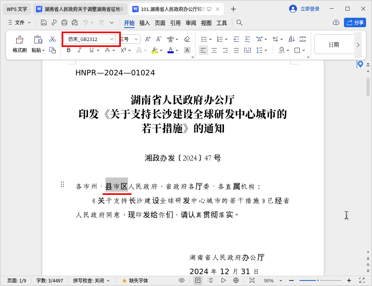
Task: Open the 审阅 ribbon tab
Action: click(x=191, y=23)
